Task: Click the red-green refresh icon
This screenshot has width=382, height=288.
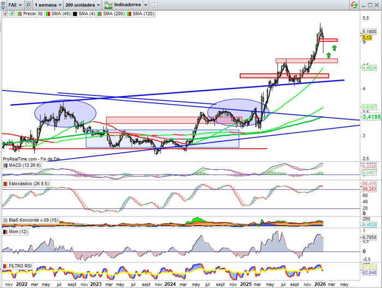Action: tap(354, 4)
